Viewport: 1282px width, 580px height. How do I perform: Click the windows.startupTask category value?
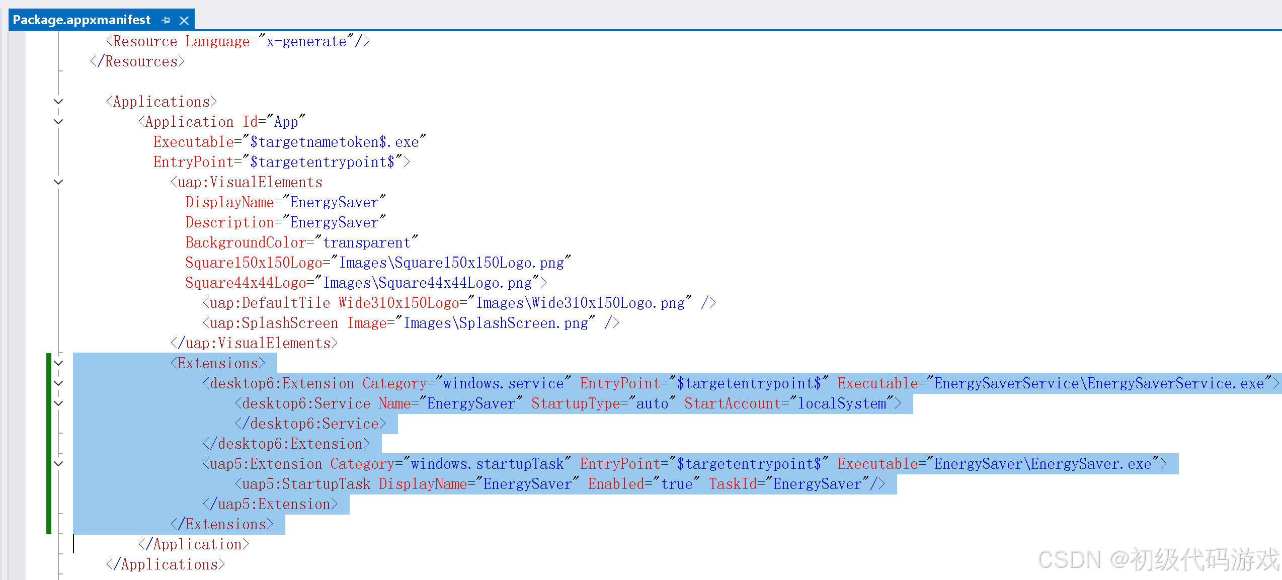click(487, 464)
